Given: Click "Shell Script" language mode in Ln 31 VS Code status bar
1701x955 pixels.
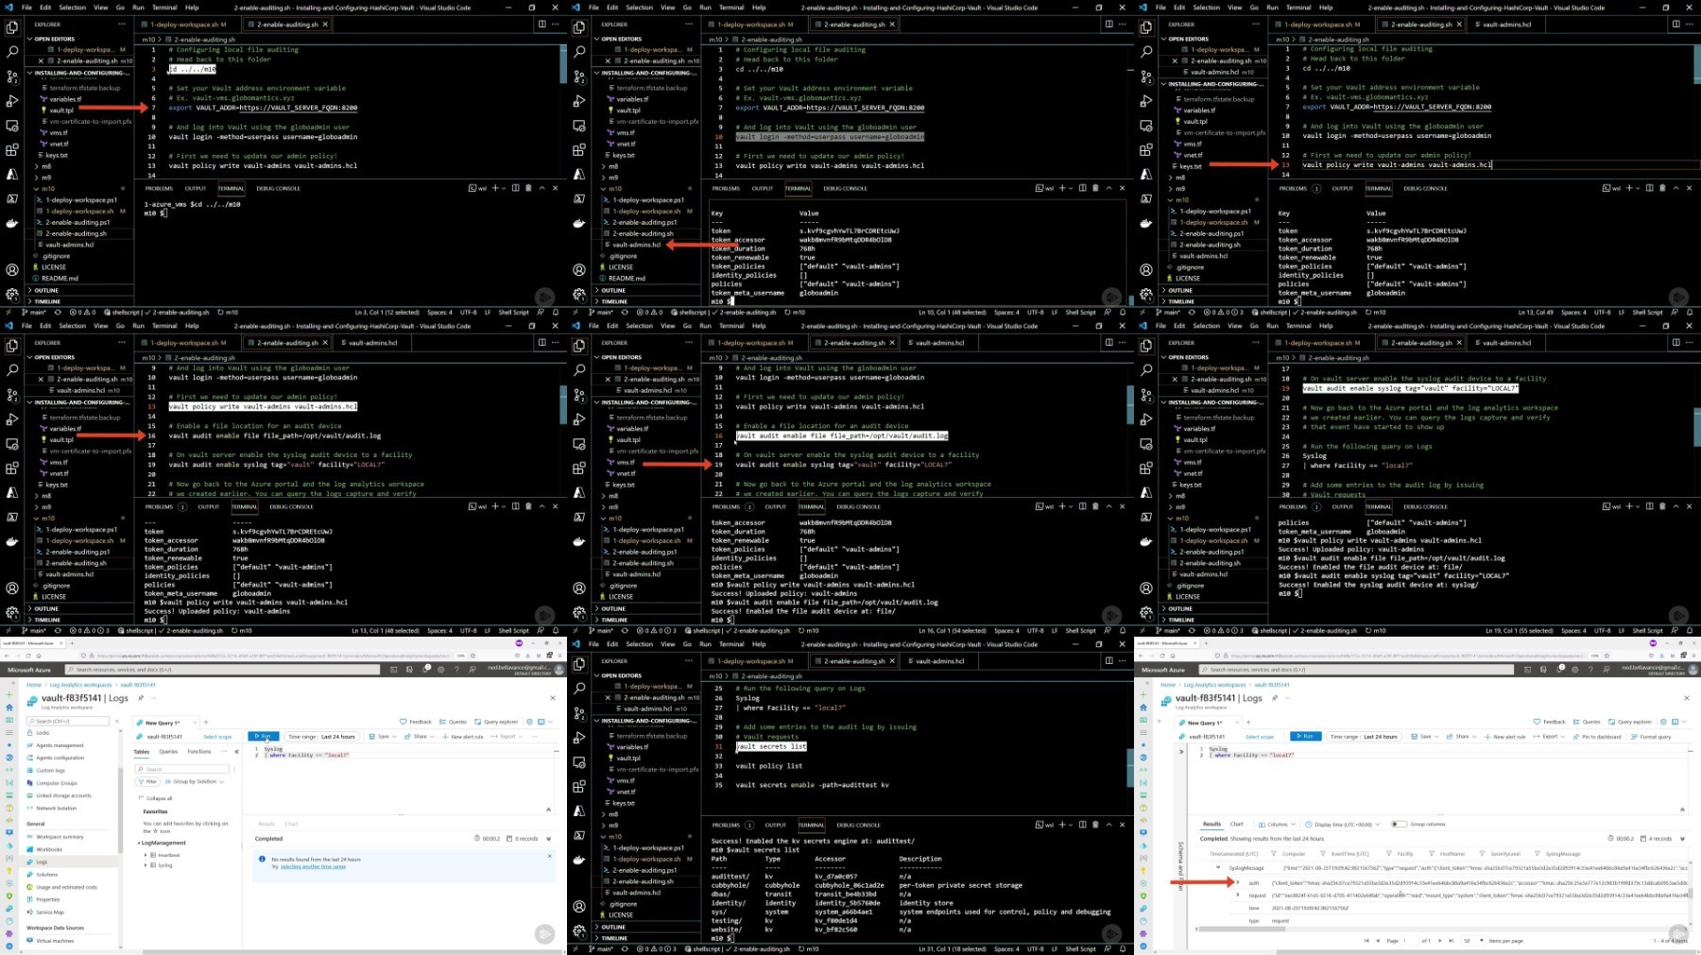Looking at the screenshot, I should (1080, 948).
